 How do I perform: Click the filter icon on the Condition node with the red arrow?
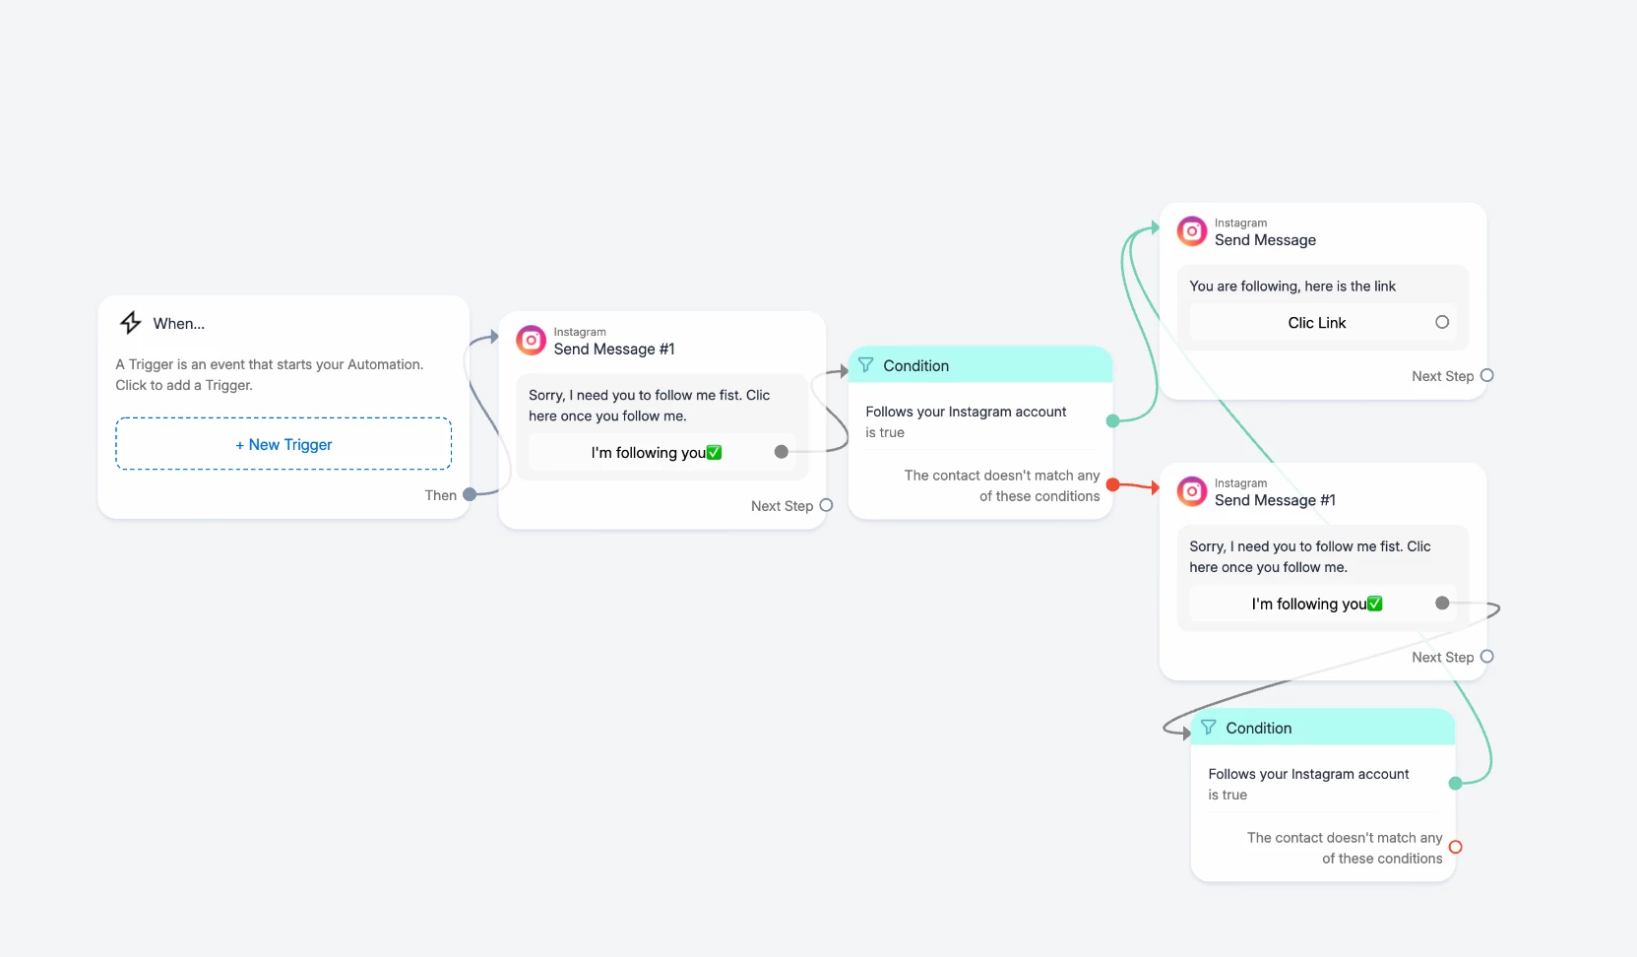pos(866,365)
